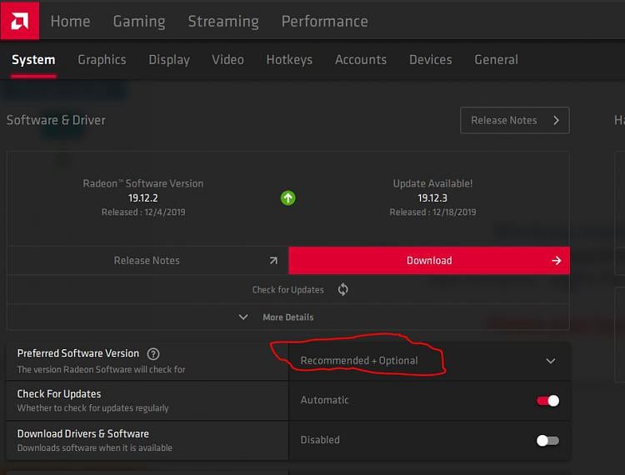Click the Update Available! label

point(432,183)
